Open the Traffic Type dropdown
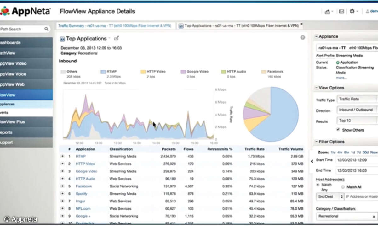378x226 pixels. 357,99
